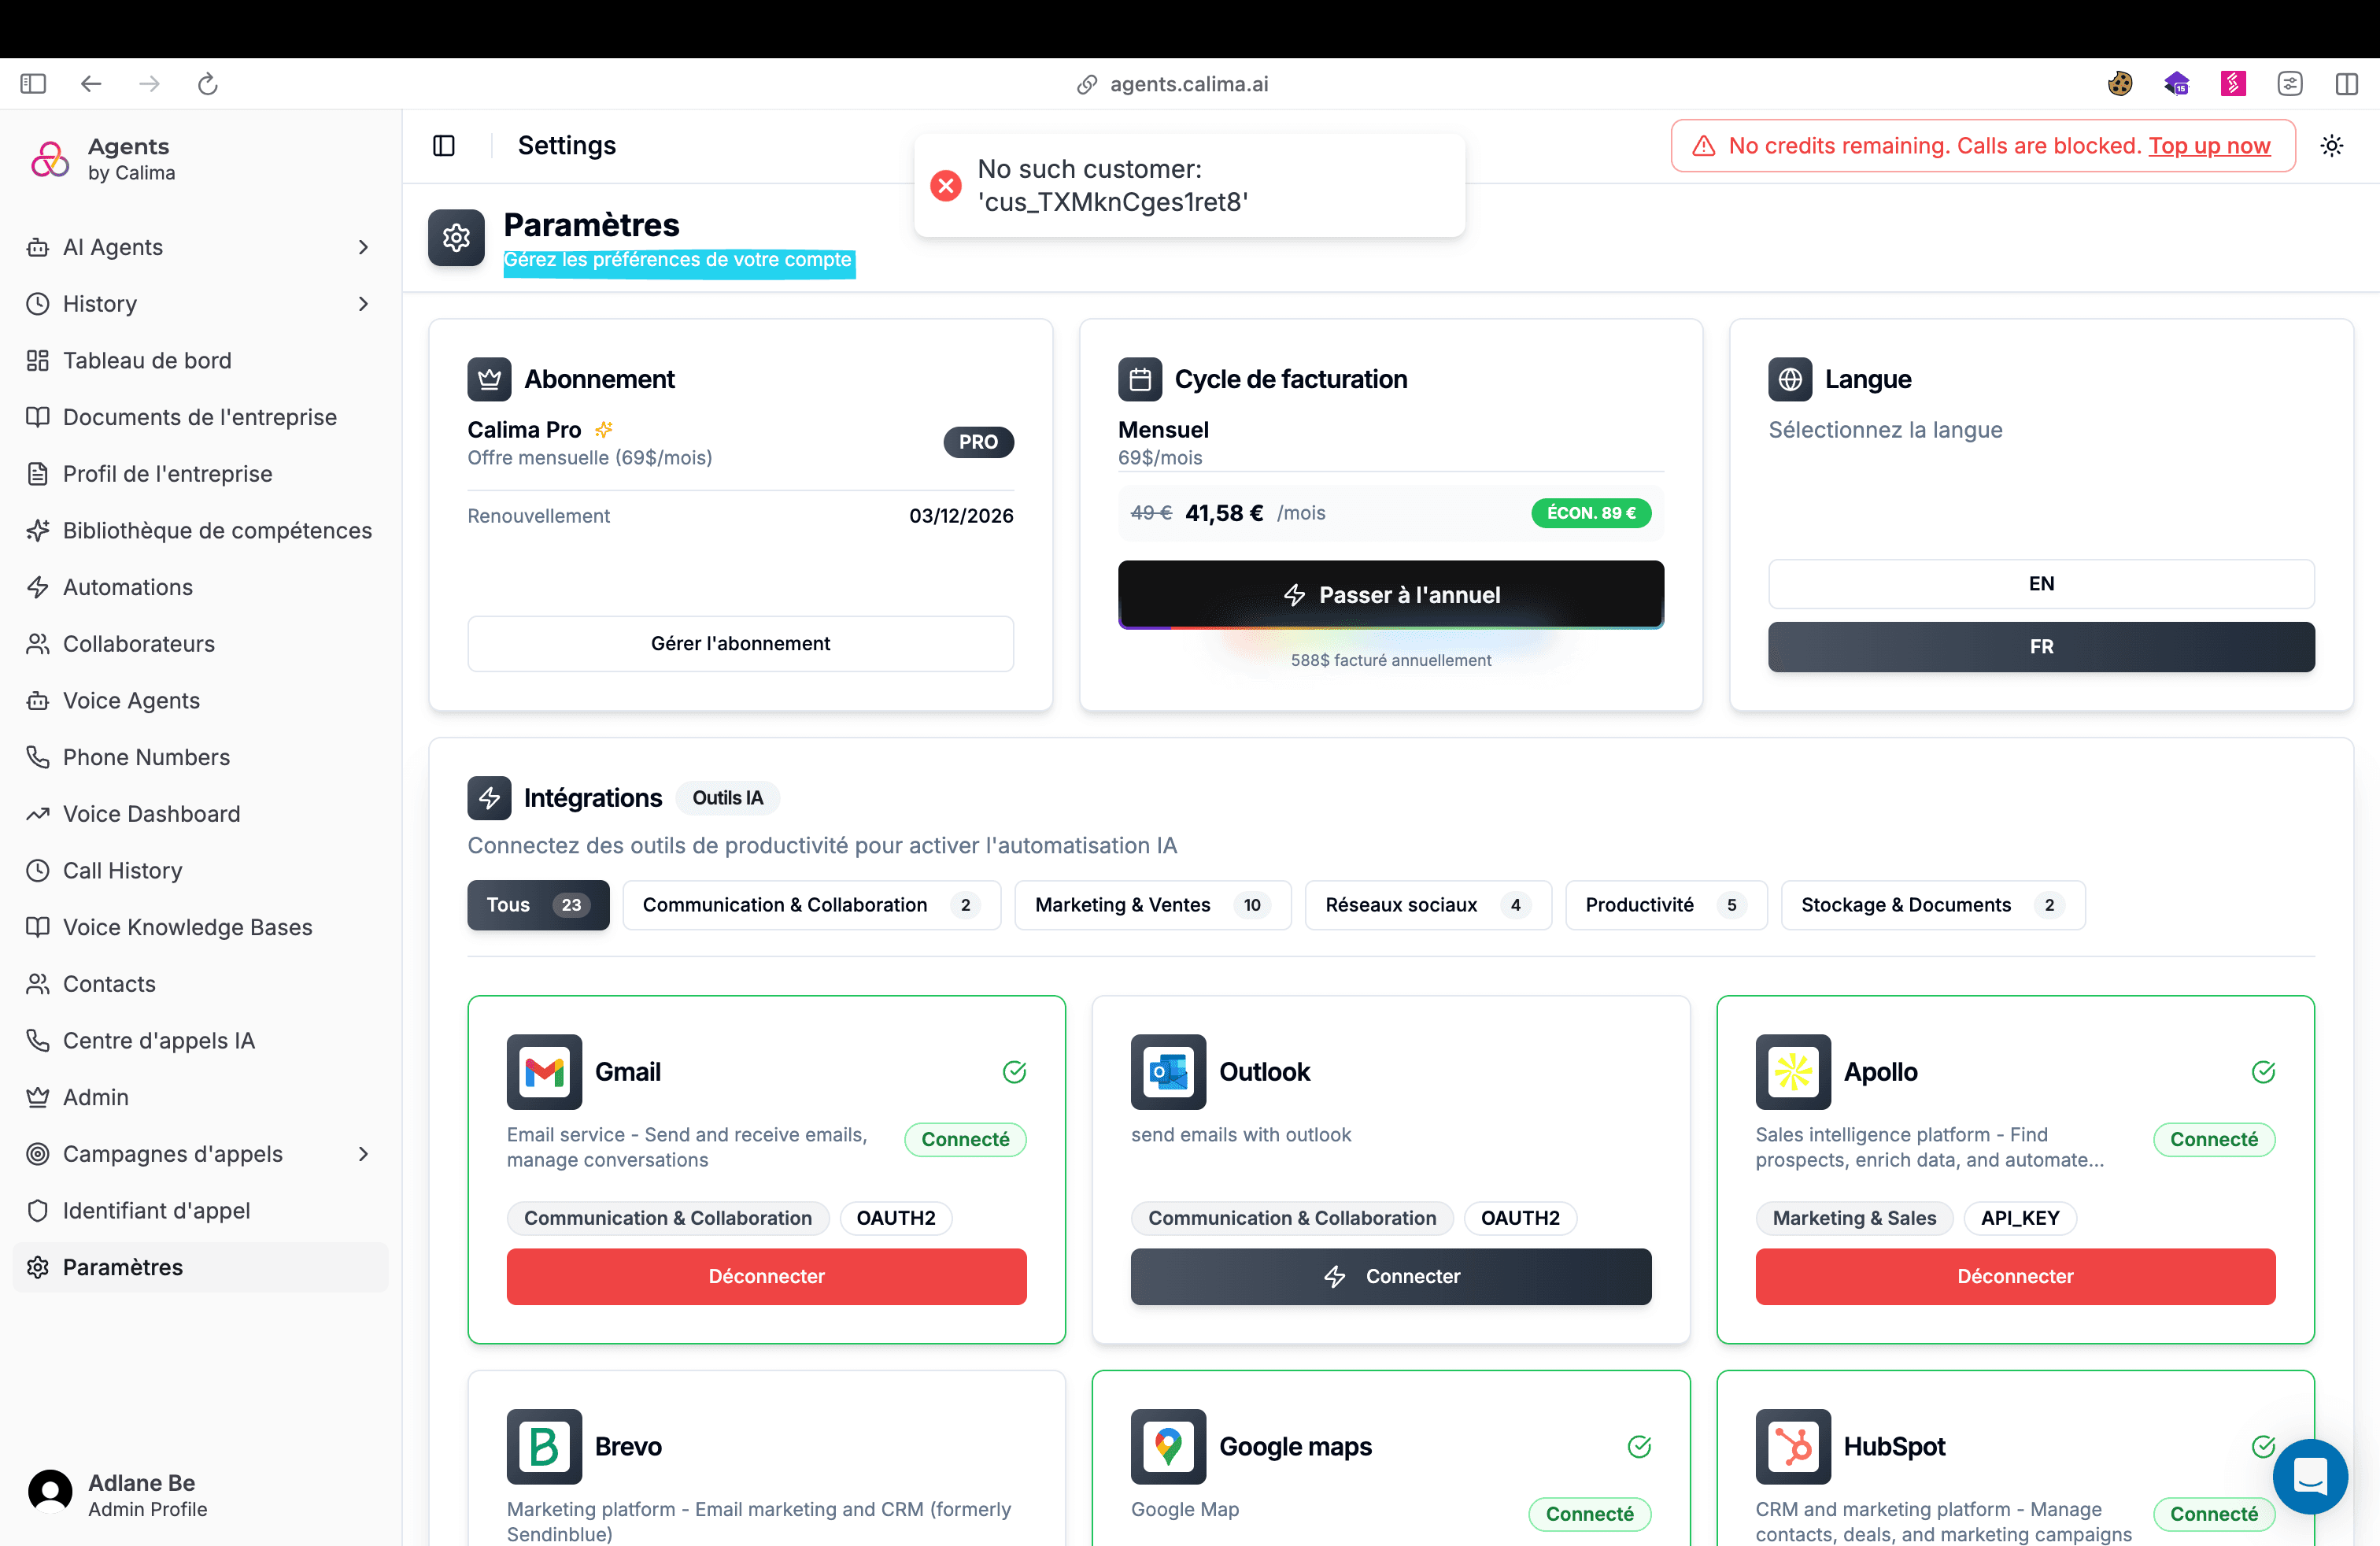The image size is (2380, 1546).
Task: Expand the AI Agents menu chevron
Action: click(x=363, y=247)
